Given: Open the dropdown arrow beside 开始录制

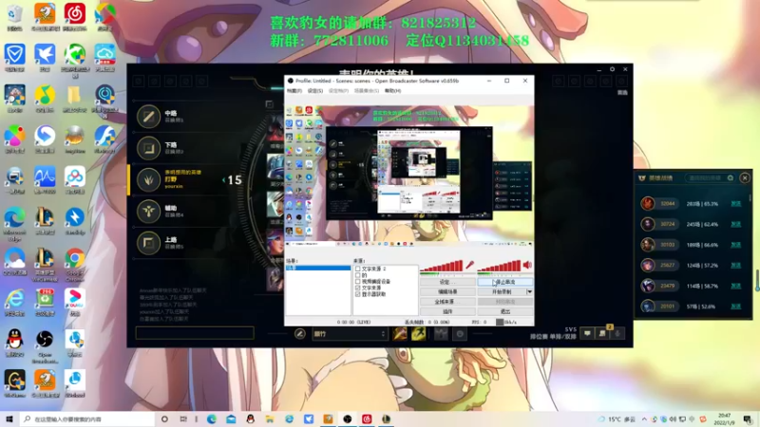Looking at the screenshot, I should (x=529, y=292).
